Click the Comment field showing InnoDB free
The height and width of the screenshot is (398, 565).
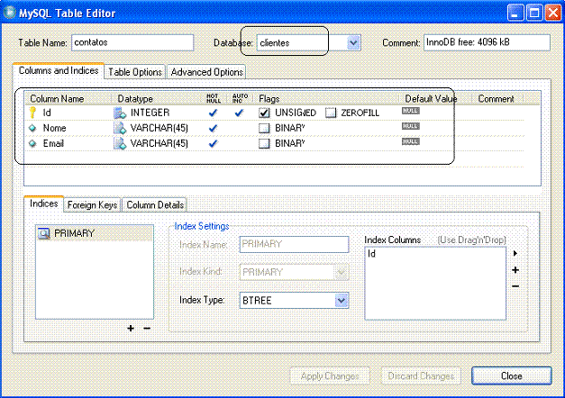[487, 42]
